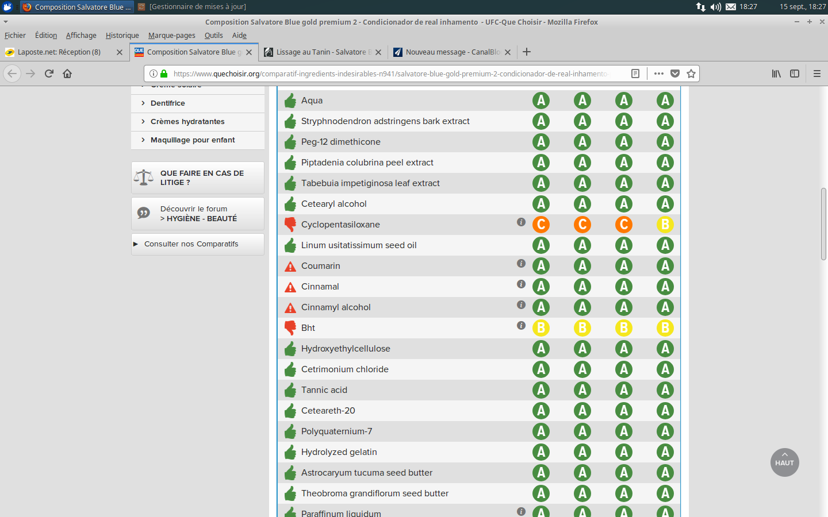Viewport: 828px width, 517px height.
Task: Click the HAUT back-to-top button
Action: click(x=784, y=462)
